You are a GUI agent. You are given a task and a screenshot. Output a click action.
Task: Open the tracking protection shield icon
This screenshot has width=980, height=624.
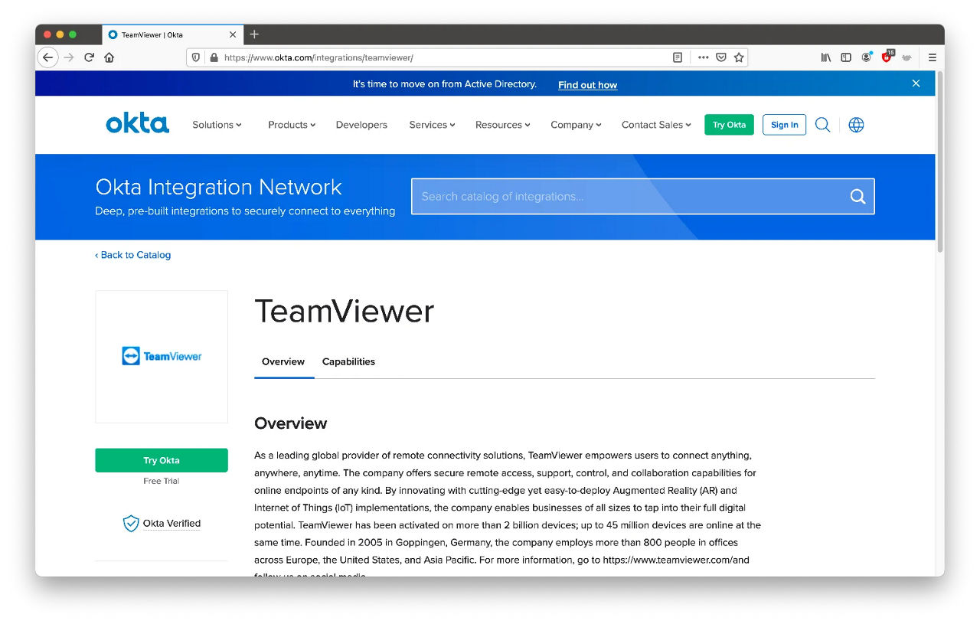[x=196, y=57]
